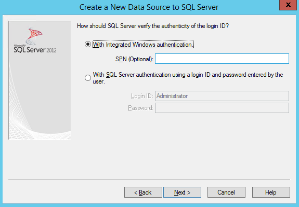The width and height of the screenshot is (299, 207).
Task: Go to the previous step with Back
Action: pos(143,192)
